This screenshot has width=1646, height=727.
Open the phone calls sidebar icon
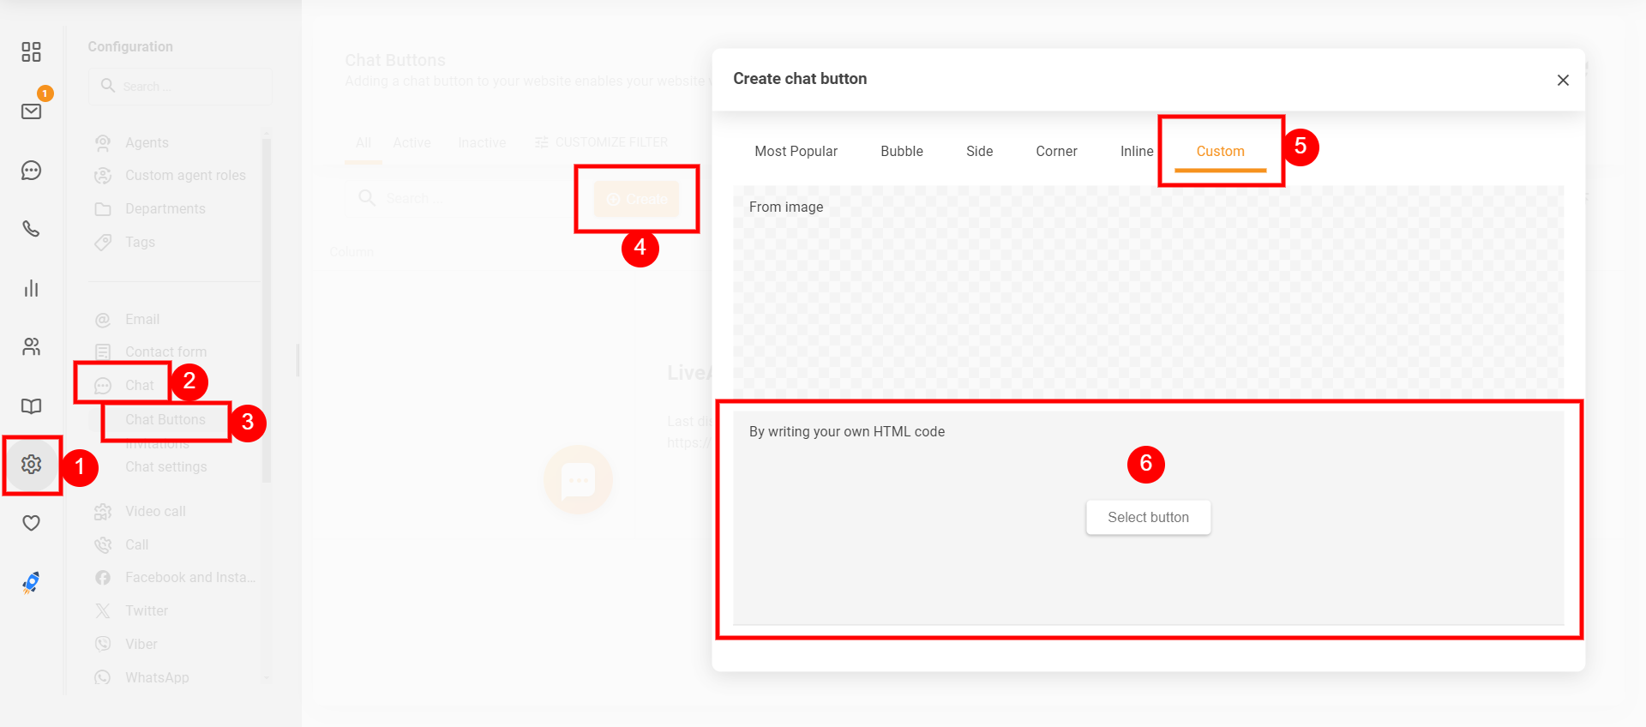(31, 229)
